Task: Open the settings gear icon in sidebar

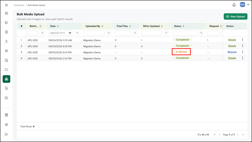Action: [6, 124]
